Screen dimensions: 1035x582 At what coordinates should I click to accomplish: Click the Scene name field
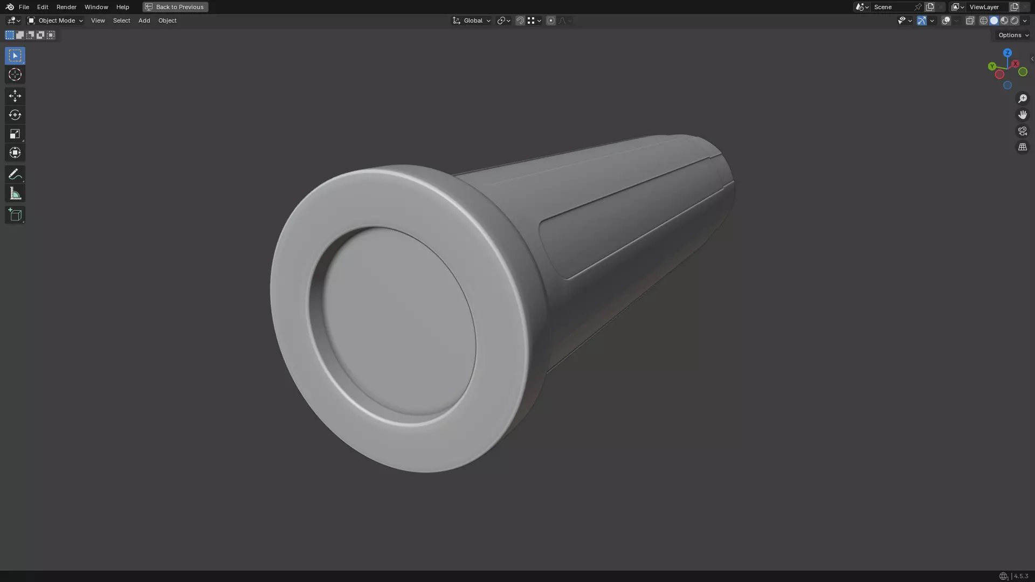(893, 7)
